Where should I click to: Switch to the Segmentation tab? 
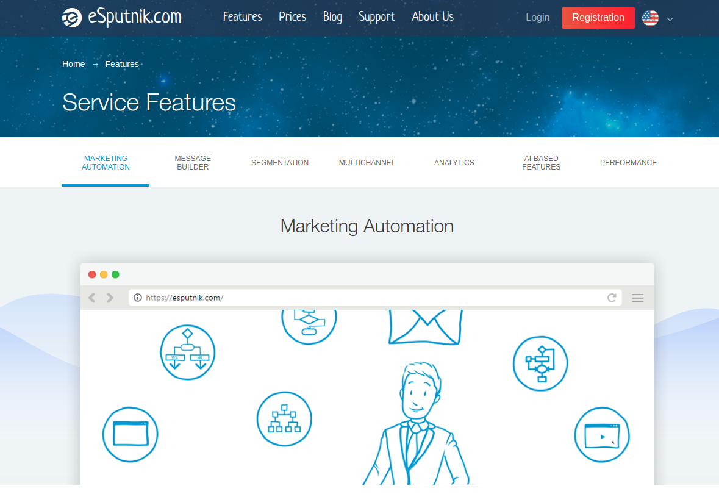pyautogui.click(x=280, y=163)
